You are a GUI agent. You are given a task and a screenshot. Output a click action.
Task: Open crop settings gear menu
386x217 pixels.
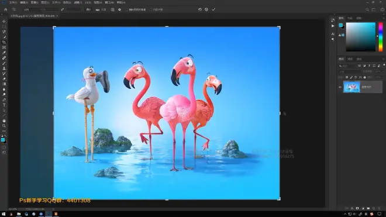[120, 9]
